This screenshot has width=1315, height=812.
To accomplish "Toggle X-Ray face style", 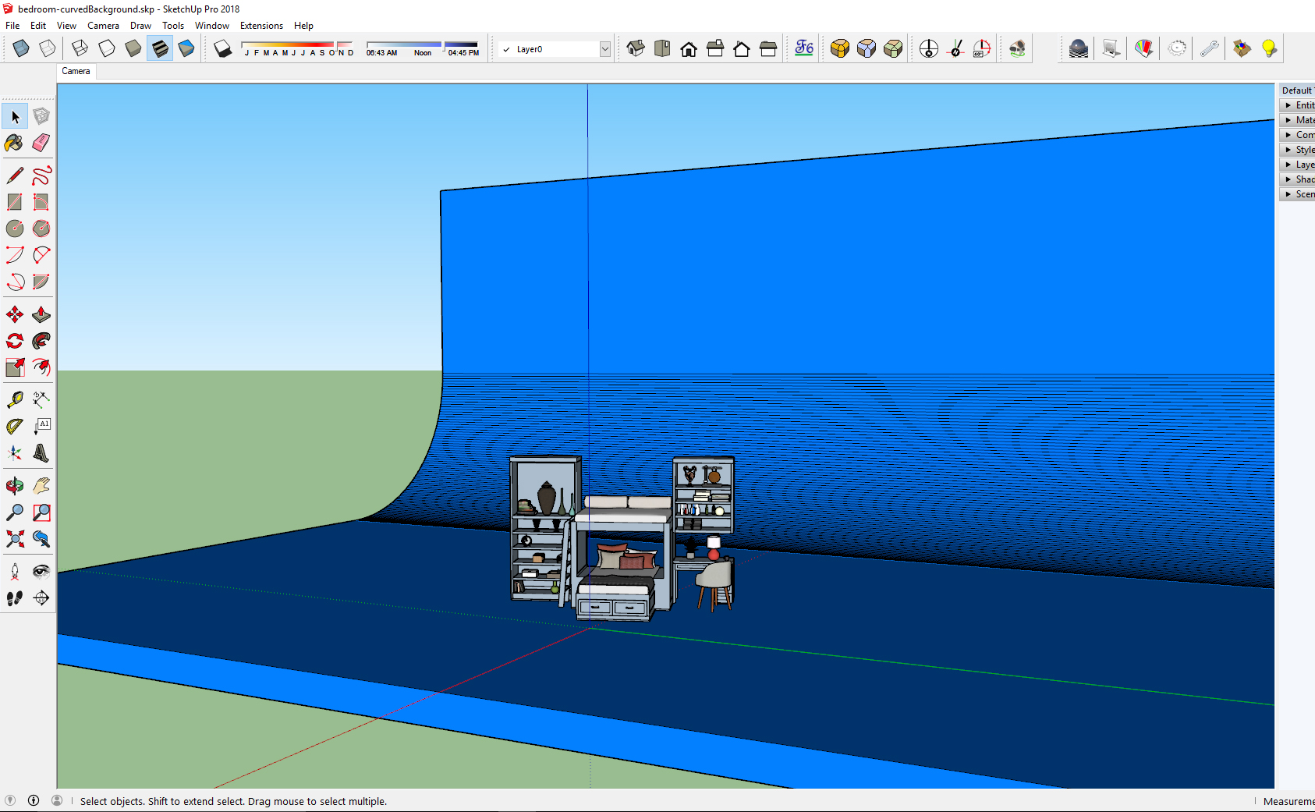I will point(21,48).
